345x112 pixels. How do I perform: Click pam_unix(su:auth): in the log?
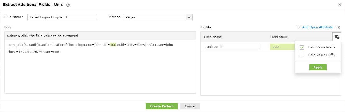coord(24,45)
